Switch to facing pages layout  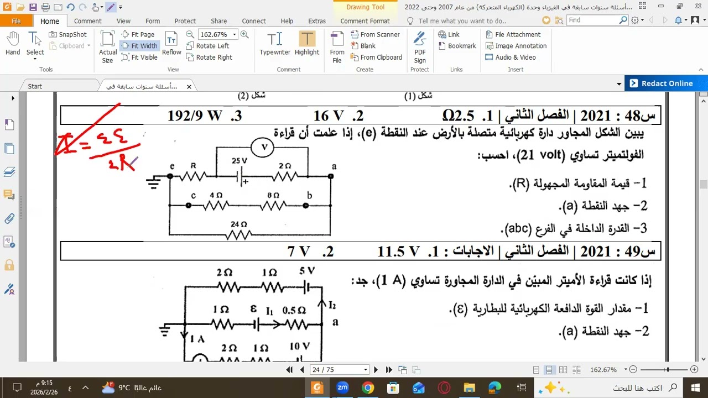[x=563, y=370]
